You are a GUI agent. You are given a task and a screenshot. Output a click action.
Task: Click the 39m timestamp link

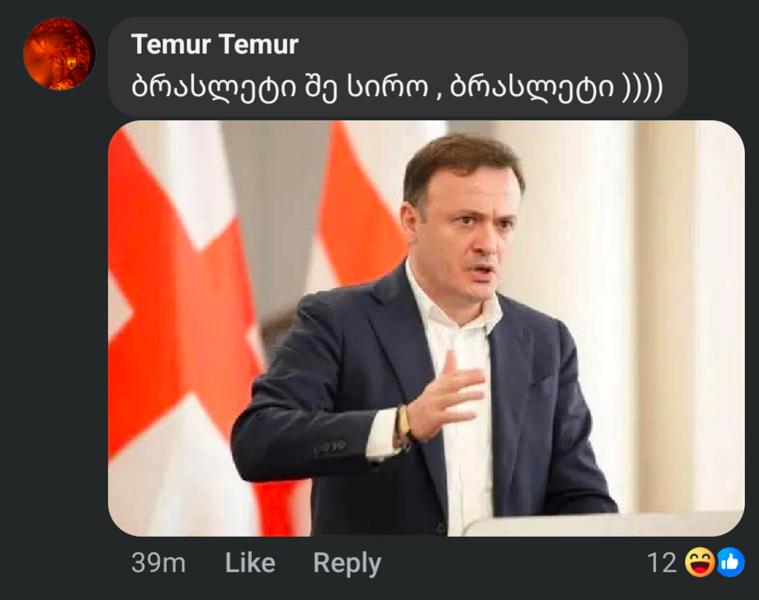click(158, 563)
